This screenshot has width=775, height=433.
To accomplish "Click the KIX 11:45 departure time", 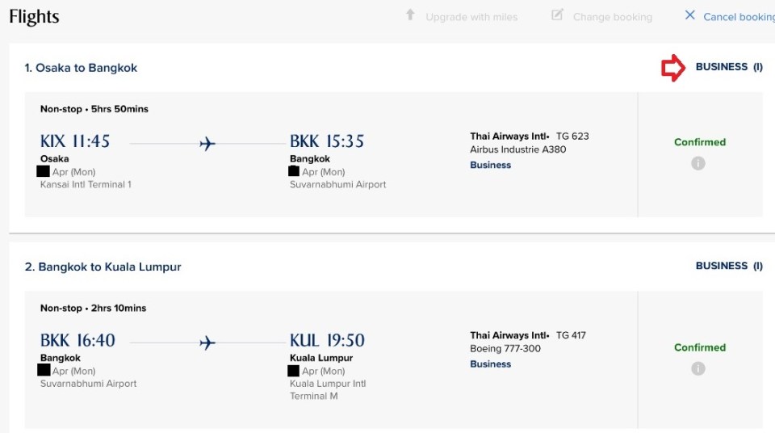I will pos(75,141).
